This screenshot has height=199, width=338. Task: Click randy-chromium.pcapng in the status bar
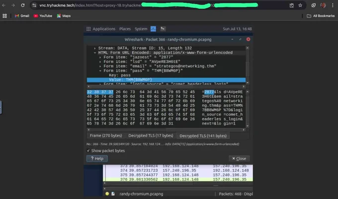coord(141,194)
